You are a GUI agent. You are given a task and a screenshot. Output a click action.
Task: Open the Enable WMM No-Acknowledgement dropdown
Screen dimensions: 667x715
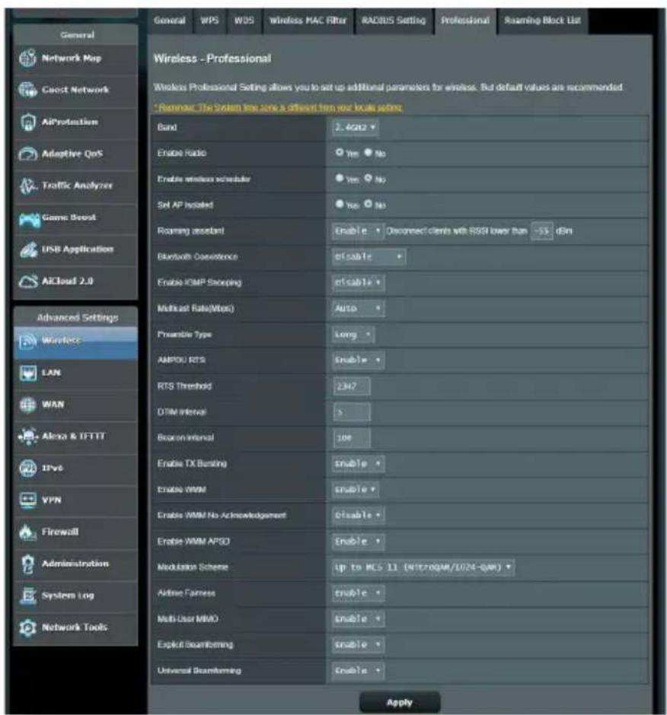click(x=358, y=515)
